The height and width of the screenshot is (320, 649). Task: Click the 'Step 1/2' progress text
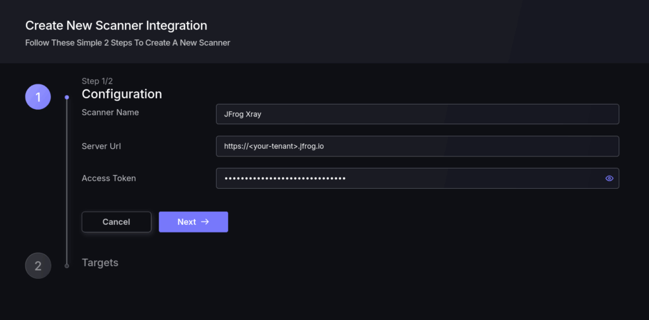click(97, 81)
